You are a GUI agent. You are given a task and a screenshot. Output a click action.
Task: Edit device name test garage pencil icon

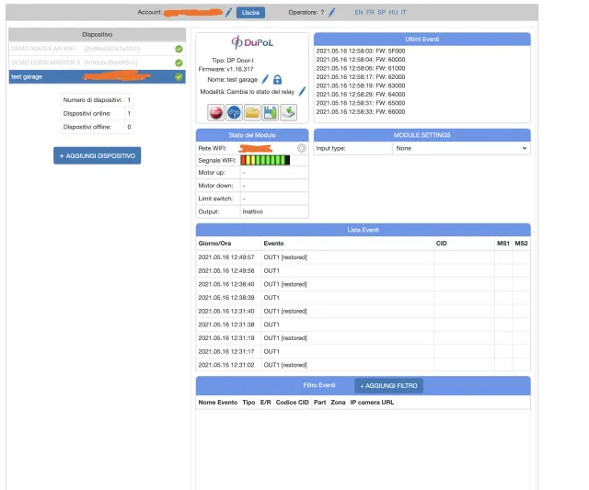click(x=265, y=79)
